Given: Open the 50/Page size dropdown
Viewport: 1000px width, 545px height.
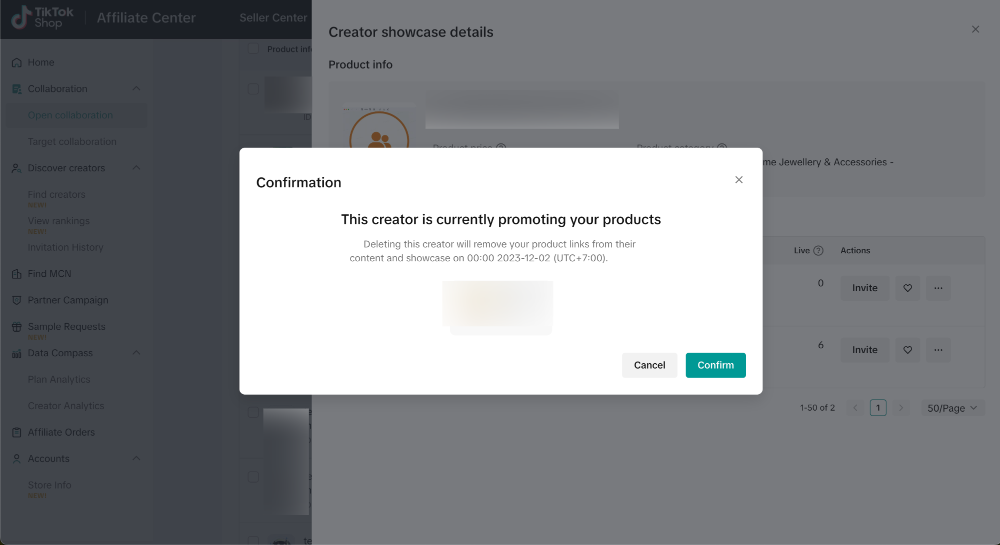Looking at the screenshot, I should (x=952, y=408).
